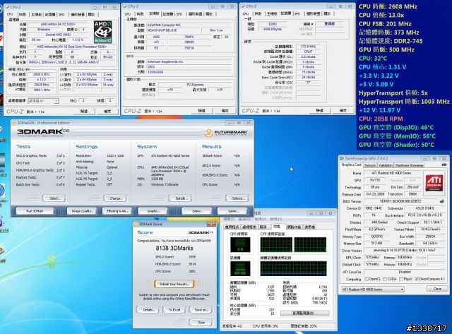Enable the PhysX checkbox in GPU-Z

click(401, 279)
